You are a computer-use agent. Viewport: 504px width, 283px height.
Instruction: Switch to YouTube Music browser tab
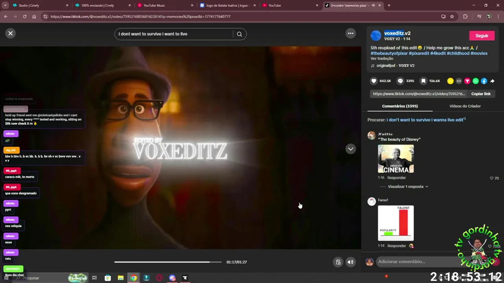[165, 6]
